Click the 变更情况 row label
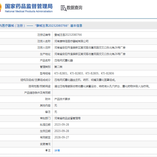Viewport: 157px width, 157px height. tap(45, 144)
